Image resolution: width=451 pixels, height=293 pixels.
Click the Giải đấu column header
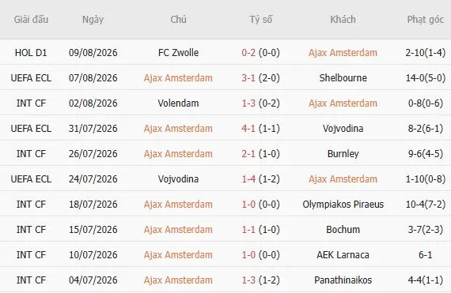point(31,20)
